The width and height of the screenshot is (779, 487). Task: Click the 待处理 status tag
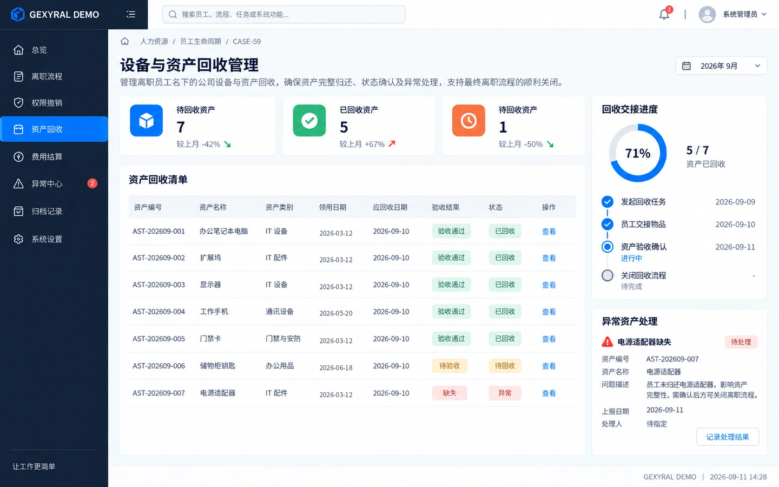pos(741,342)
